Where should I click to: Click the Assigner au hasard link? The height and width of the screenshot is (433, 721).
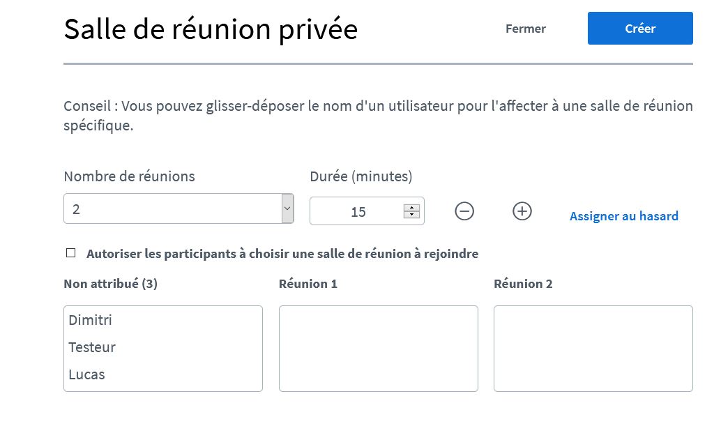(624, 216)
